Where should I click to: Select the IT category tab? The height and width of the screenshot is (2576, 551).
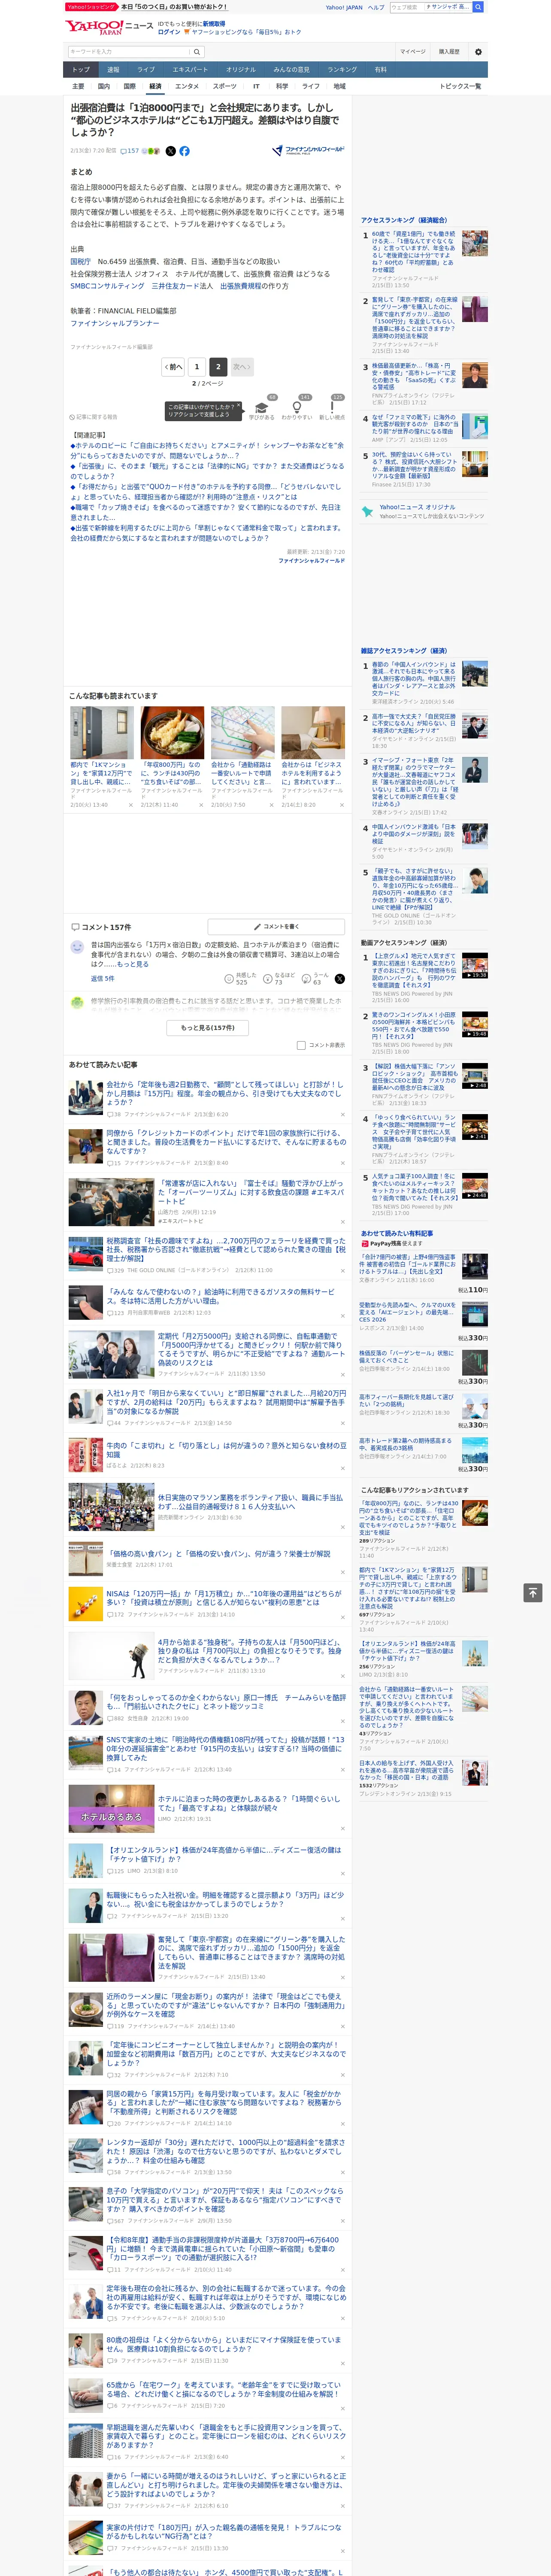(256, 86)
